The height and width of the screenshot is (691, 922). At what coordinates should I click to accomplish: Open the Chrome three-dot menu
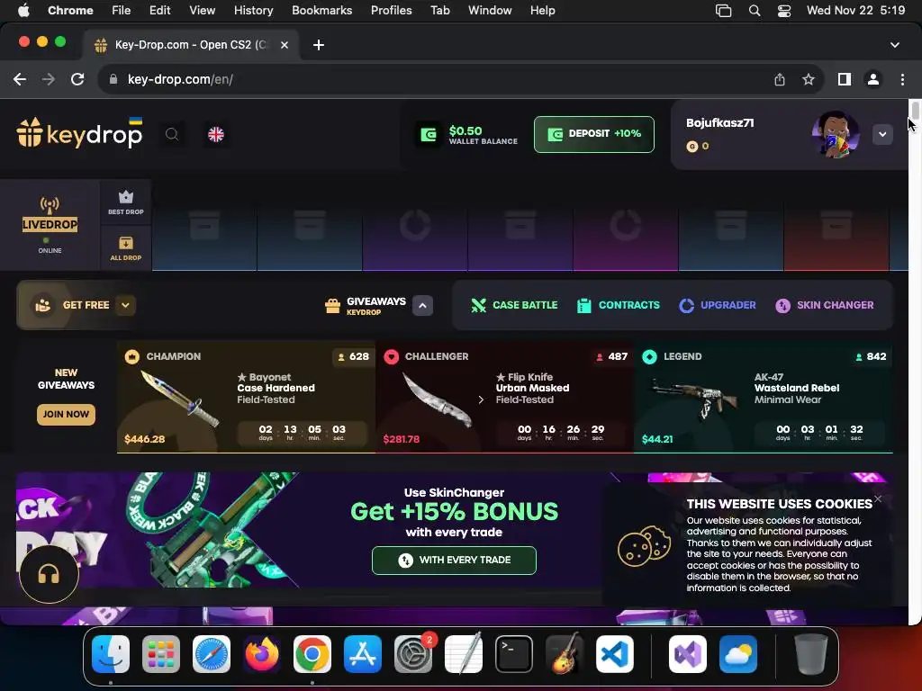[902, 79]
